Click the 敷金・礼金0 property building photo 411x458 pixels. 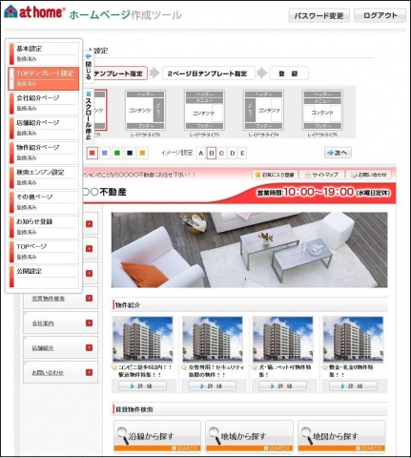pyautogui.click(x=353, y=340)
